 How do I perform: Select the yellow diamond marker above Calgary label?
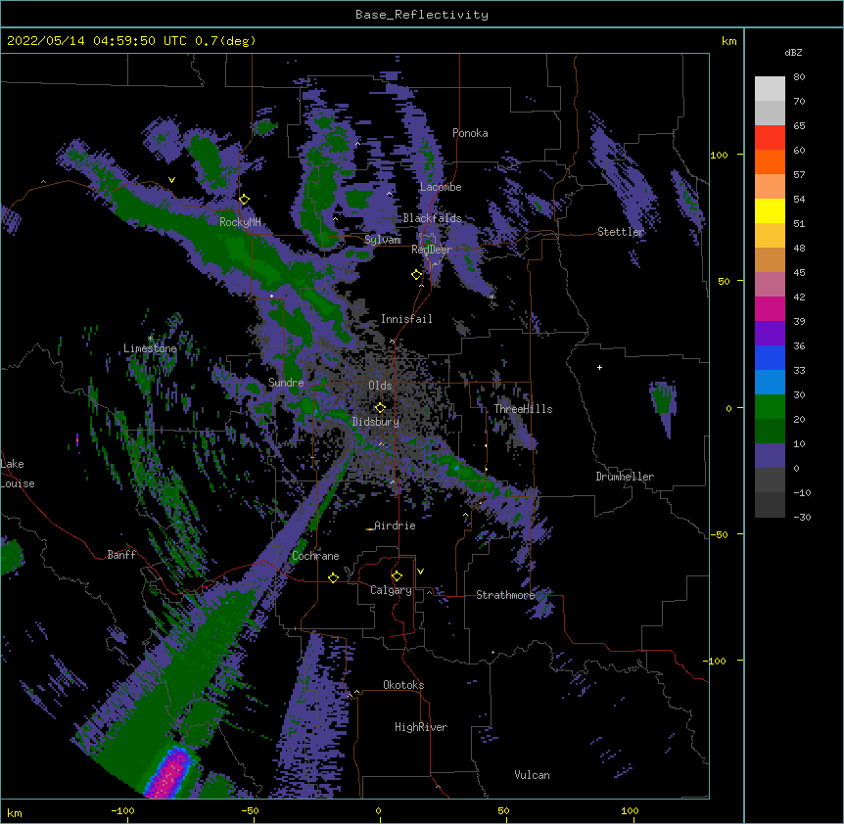point(397,576)
